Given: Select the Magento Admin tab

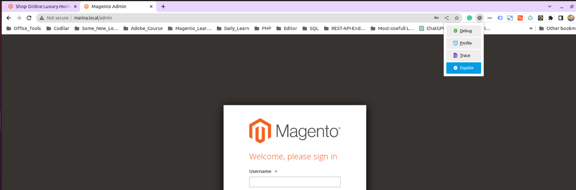Looking at the screenshot, I should click(x=118, y=7).
